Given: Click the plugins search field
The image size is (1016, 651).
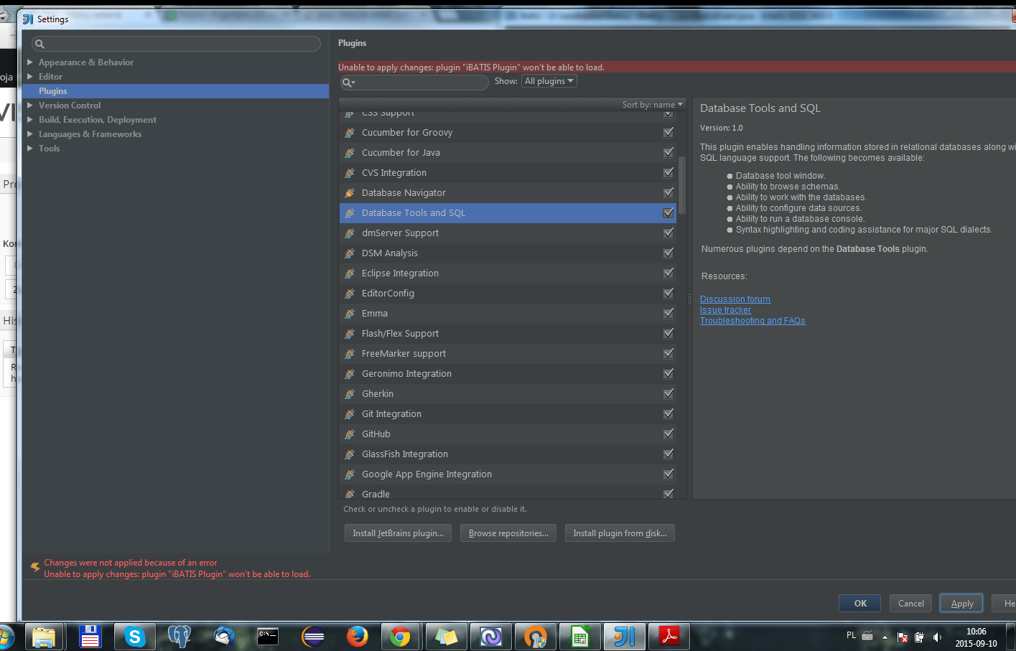Looking at the screenshot, I should pos(415,83).
